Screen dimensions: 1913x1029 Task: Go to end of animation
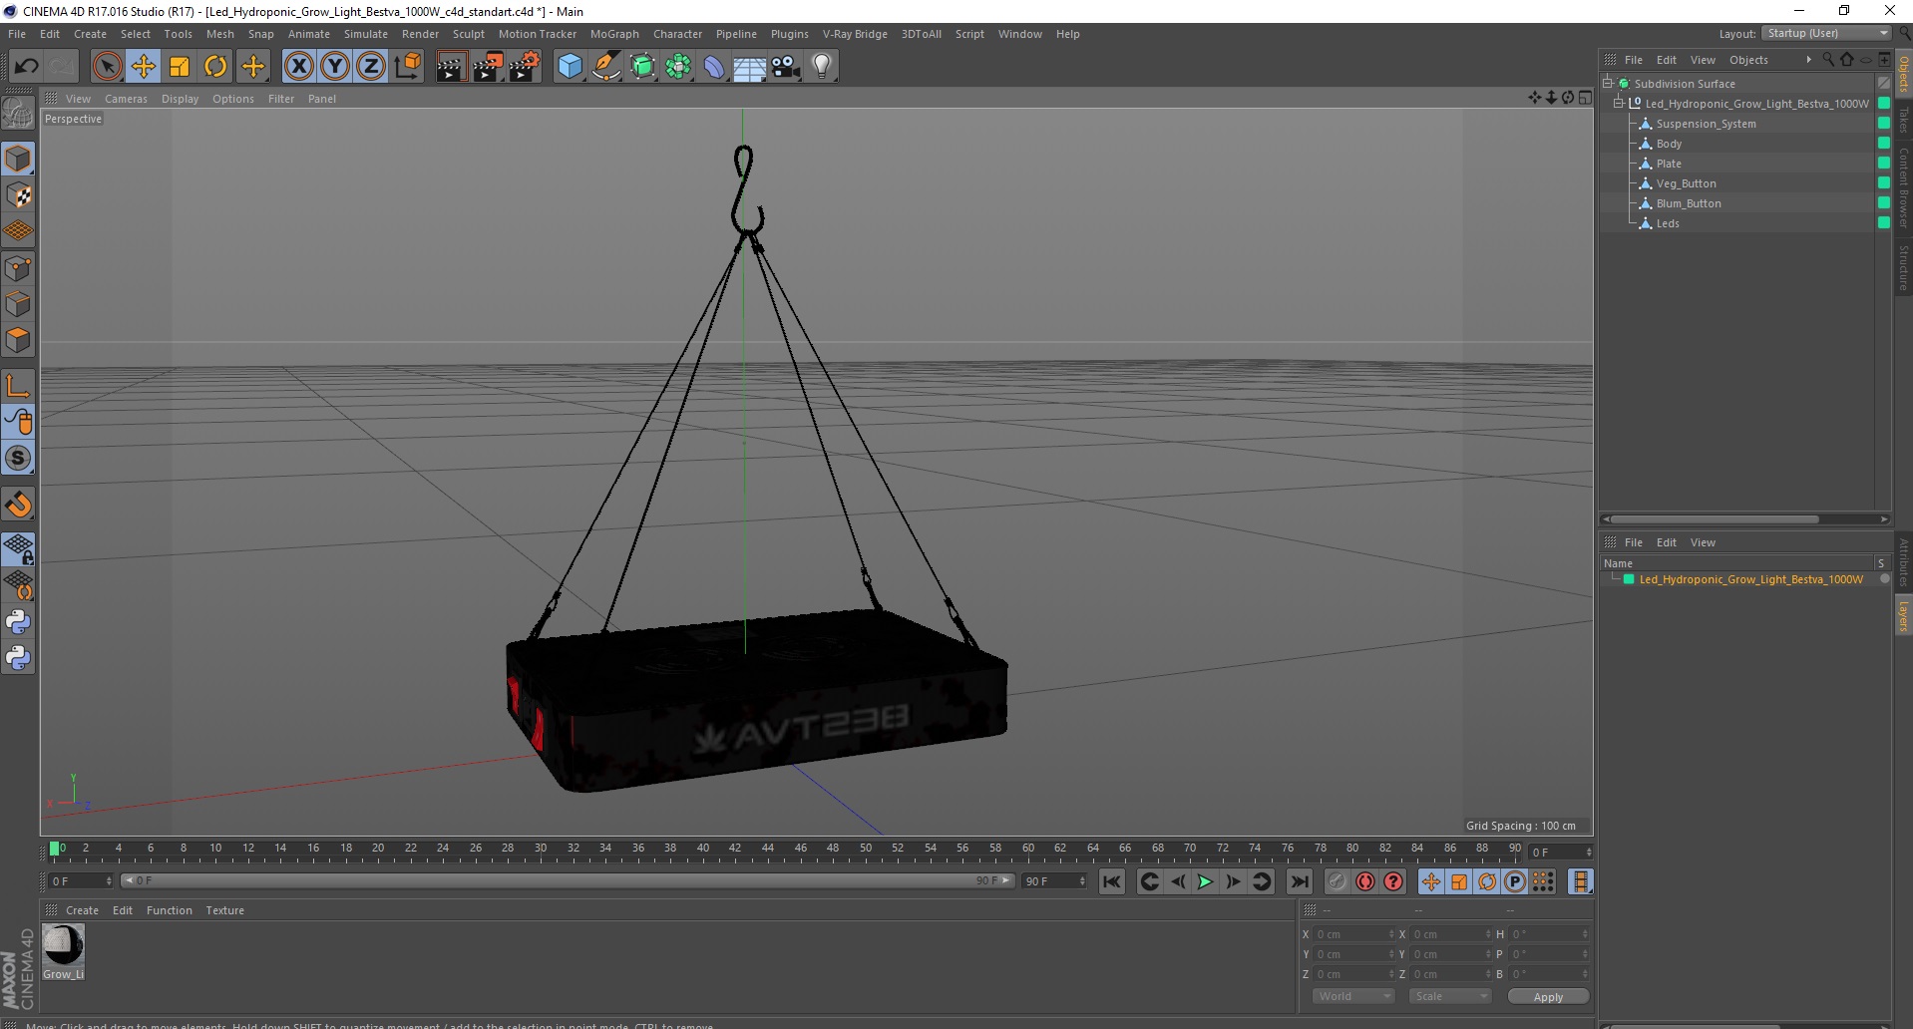(x=1299, y=881)
